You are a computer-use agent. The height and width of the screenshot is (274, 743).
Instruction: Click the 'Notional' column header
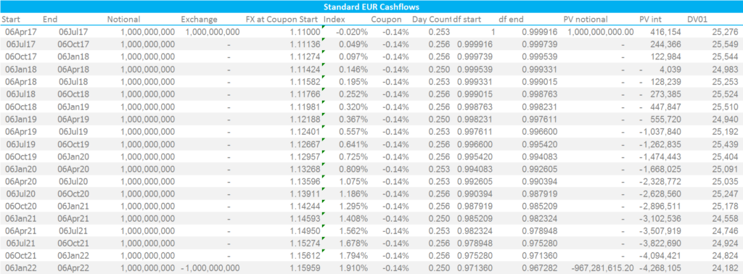click(123, 20)
